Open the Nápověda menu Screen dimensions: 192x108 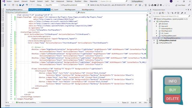pos(94,1)
